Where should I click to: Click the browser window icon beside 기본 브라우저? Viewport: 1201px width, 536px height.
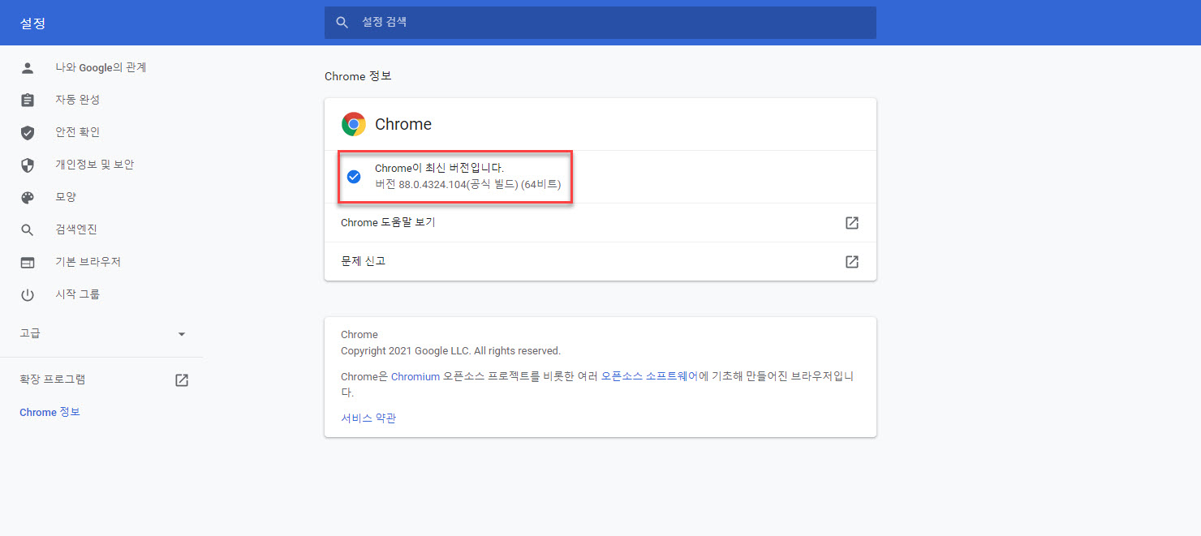[x=28, y=263]
